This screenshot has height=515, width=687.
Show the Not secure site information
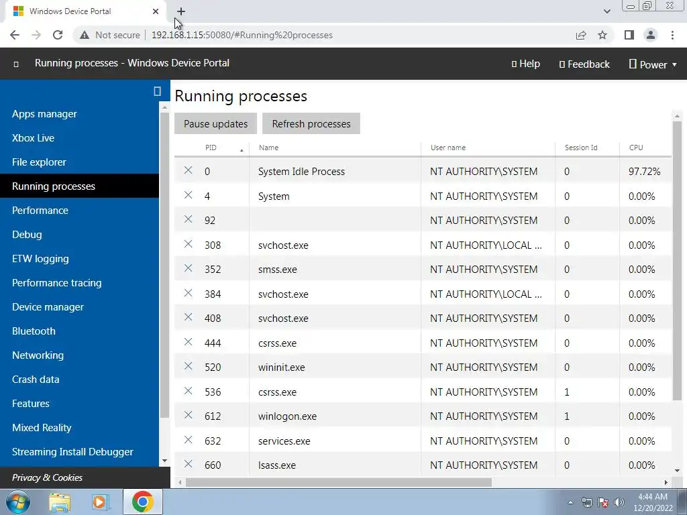click(x=110, y=35)
